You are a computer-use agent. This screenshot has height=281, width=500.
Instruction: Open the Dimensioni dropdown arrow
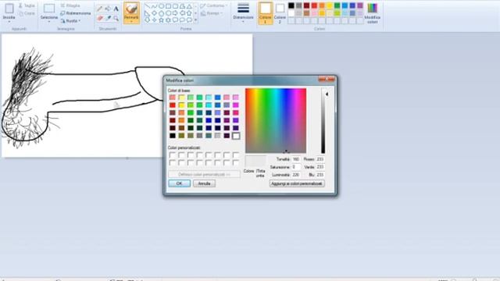pos(243,22)
